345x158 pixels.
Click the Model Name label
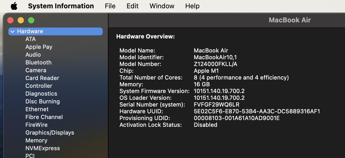(137, 50)
